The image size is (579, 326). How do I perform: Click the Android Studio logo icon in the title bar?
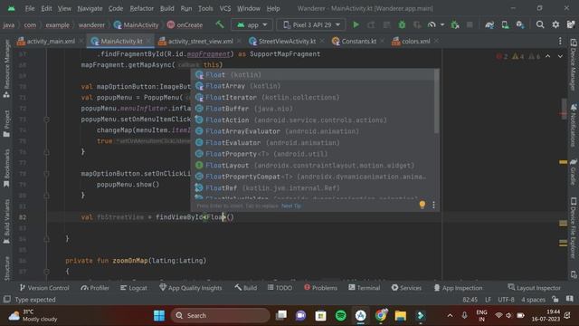click(12, 8)
